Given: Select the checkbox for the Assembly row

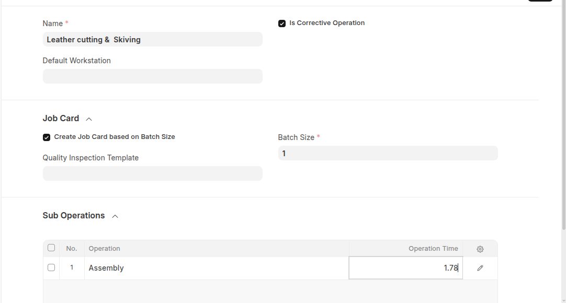Looking at the screenshot, I should [51, 267].
